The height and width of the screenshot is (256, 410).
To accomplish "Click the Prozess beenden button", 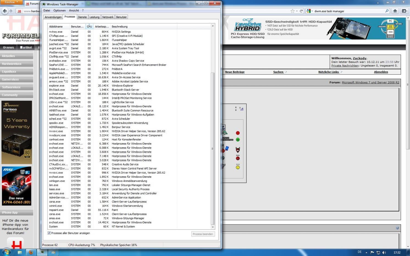I will 203,234.
